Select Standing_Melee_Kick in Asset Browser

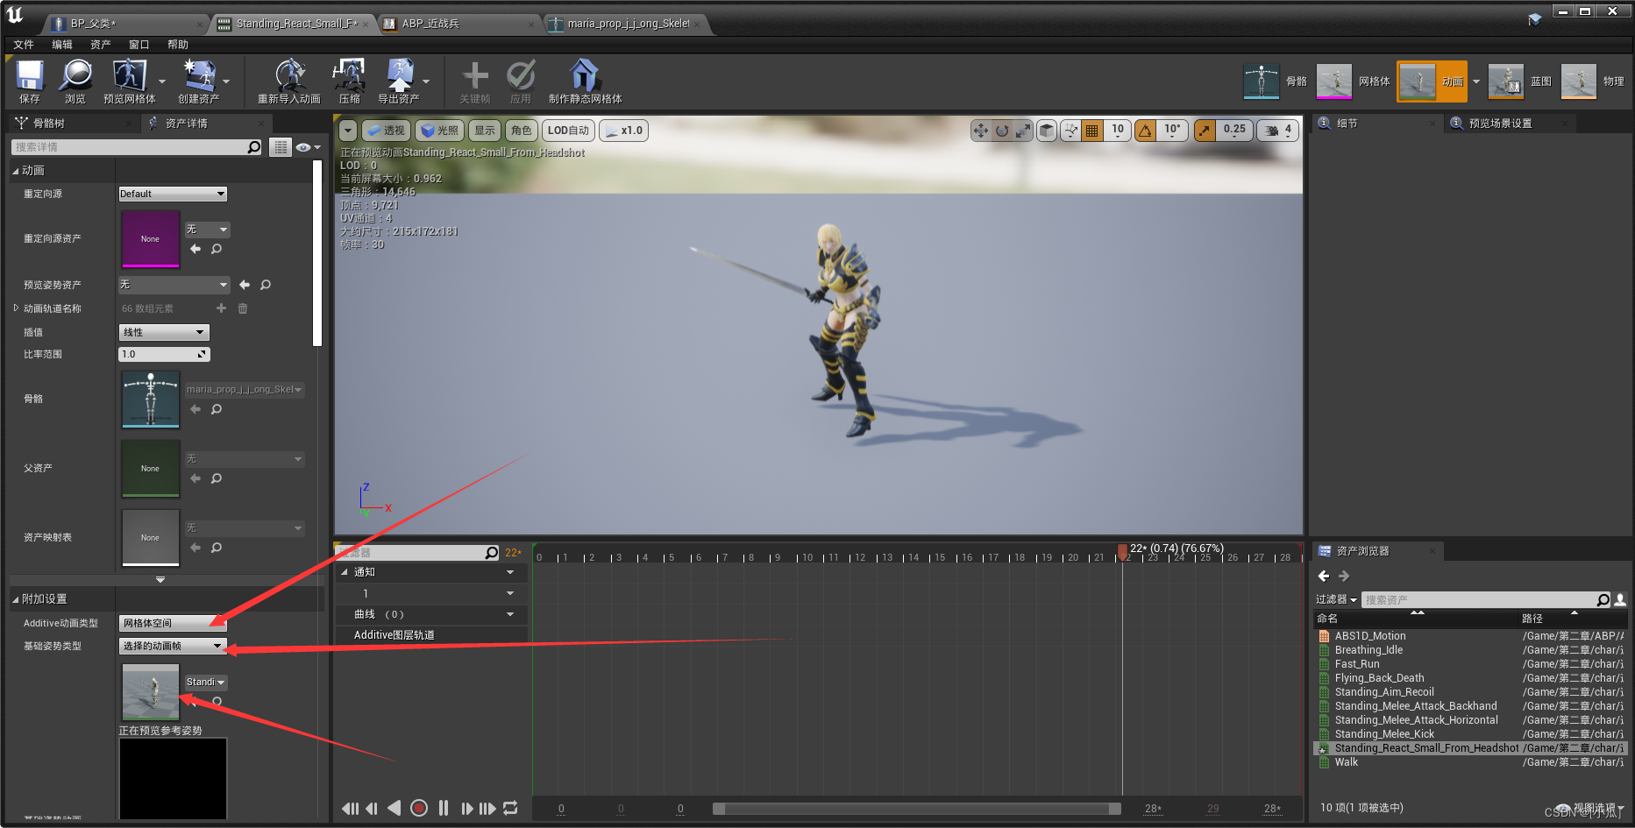pos(1384,734)
